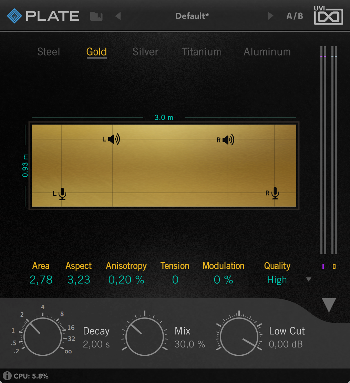Go to previous preset with the left arrow
This screenshot has height=383, width=350.
point(117,16)
